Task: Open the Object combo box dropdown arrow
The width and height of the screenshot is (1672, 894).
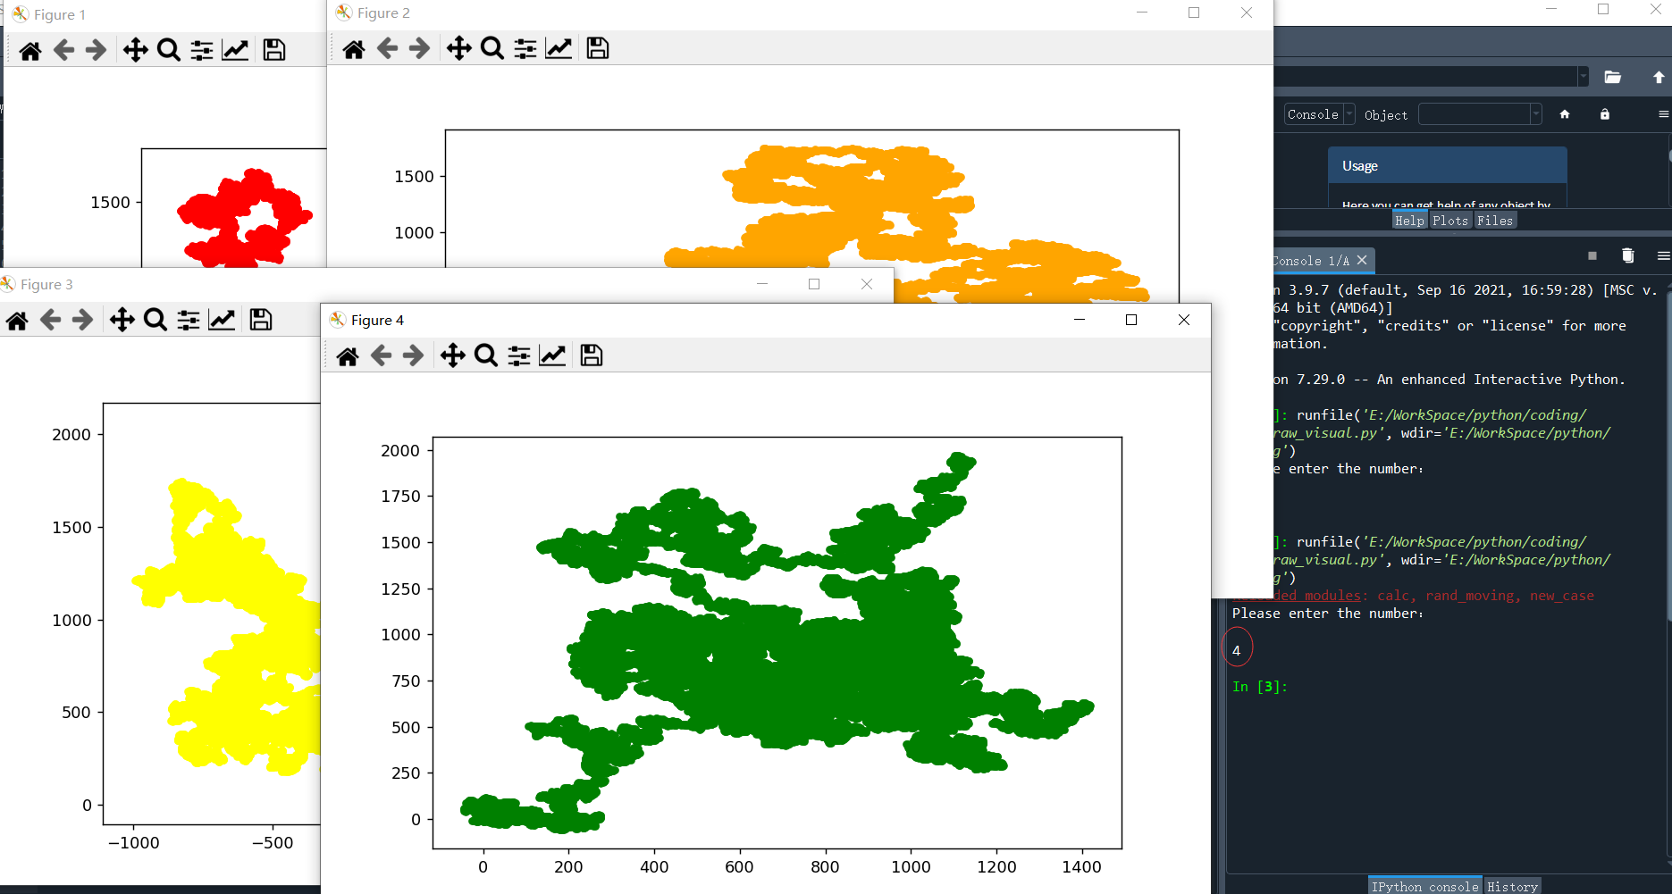Action: 1536,114
